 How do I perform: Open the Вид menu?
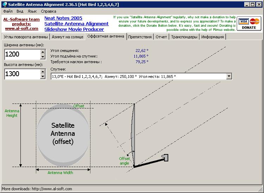[x=20, y=11]
